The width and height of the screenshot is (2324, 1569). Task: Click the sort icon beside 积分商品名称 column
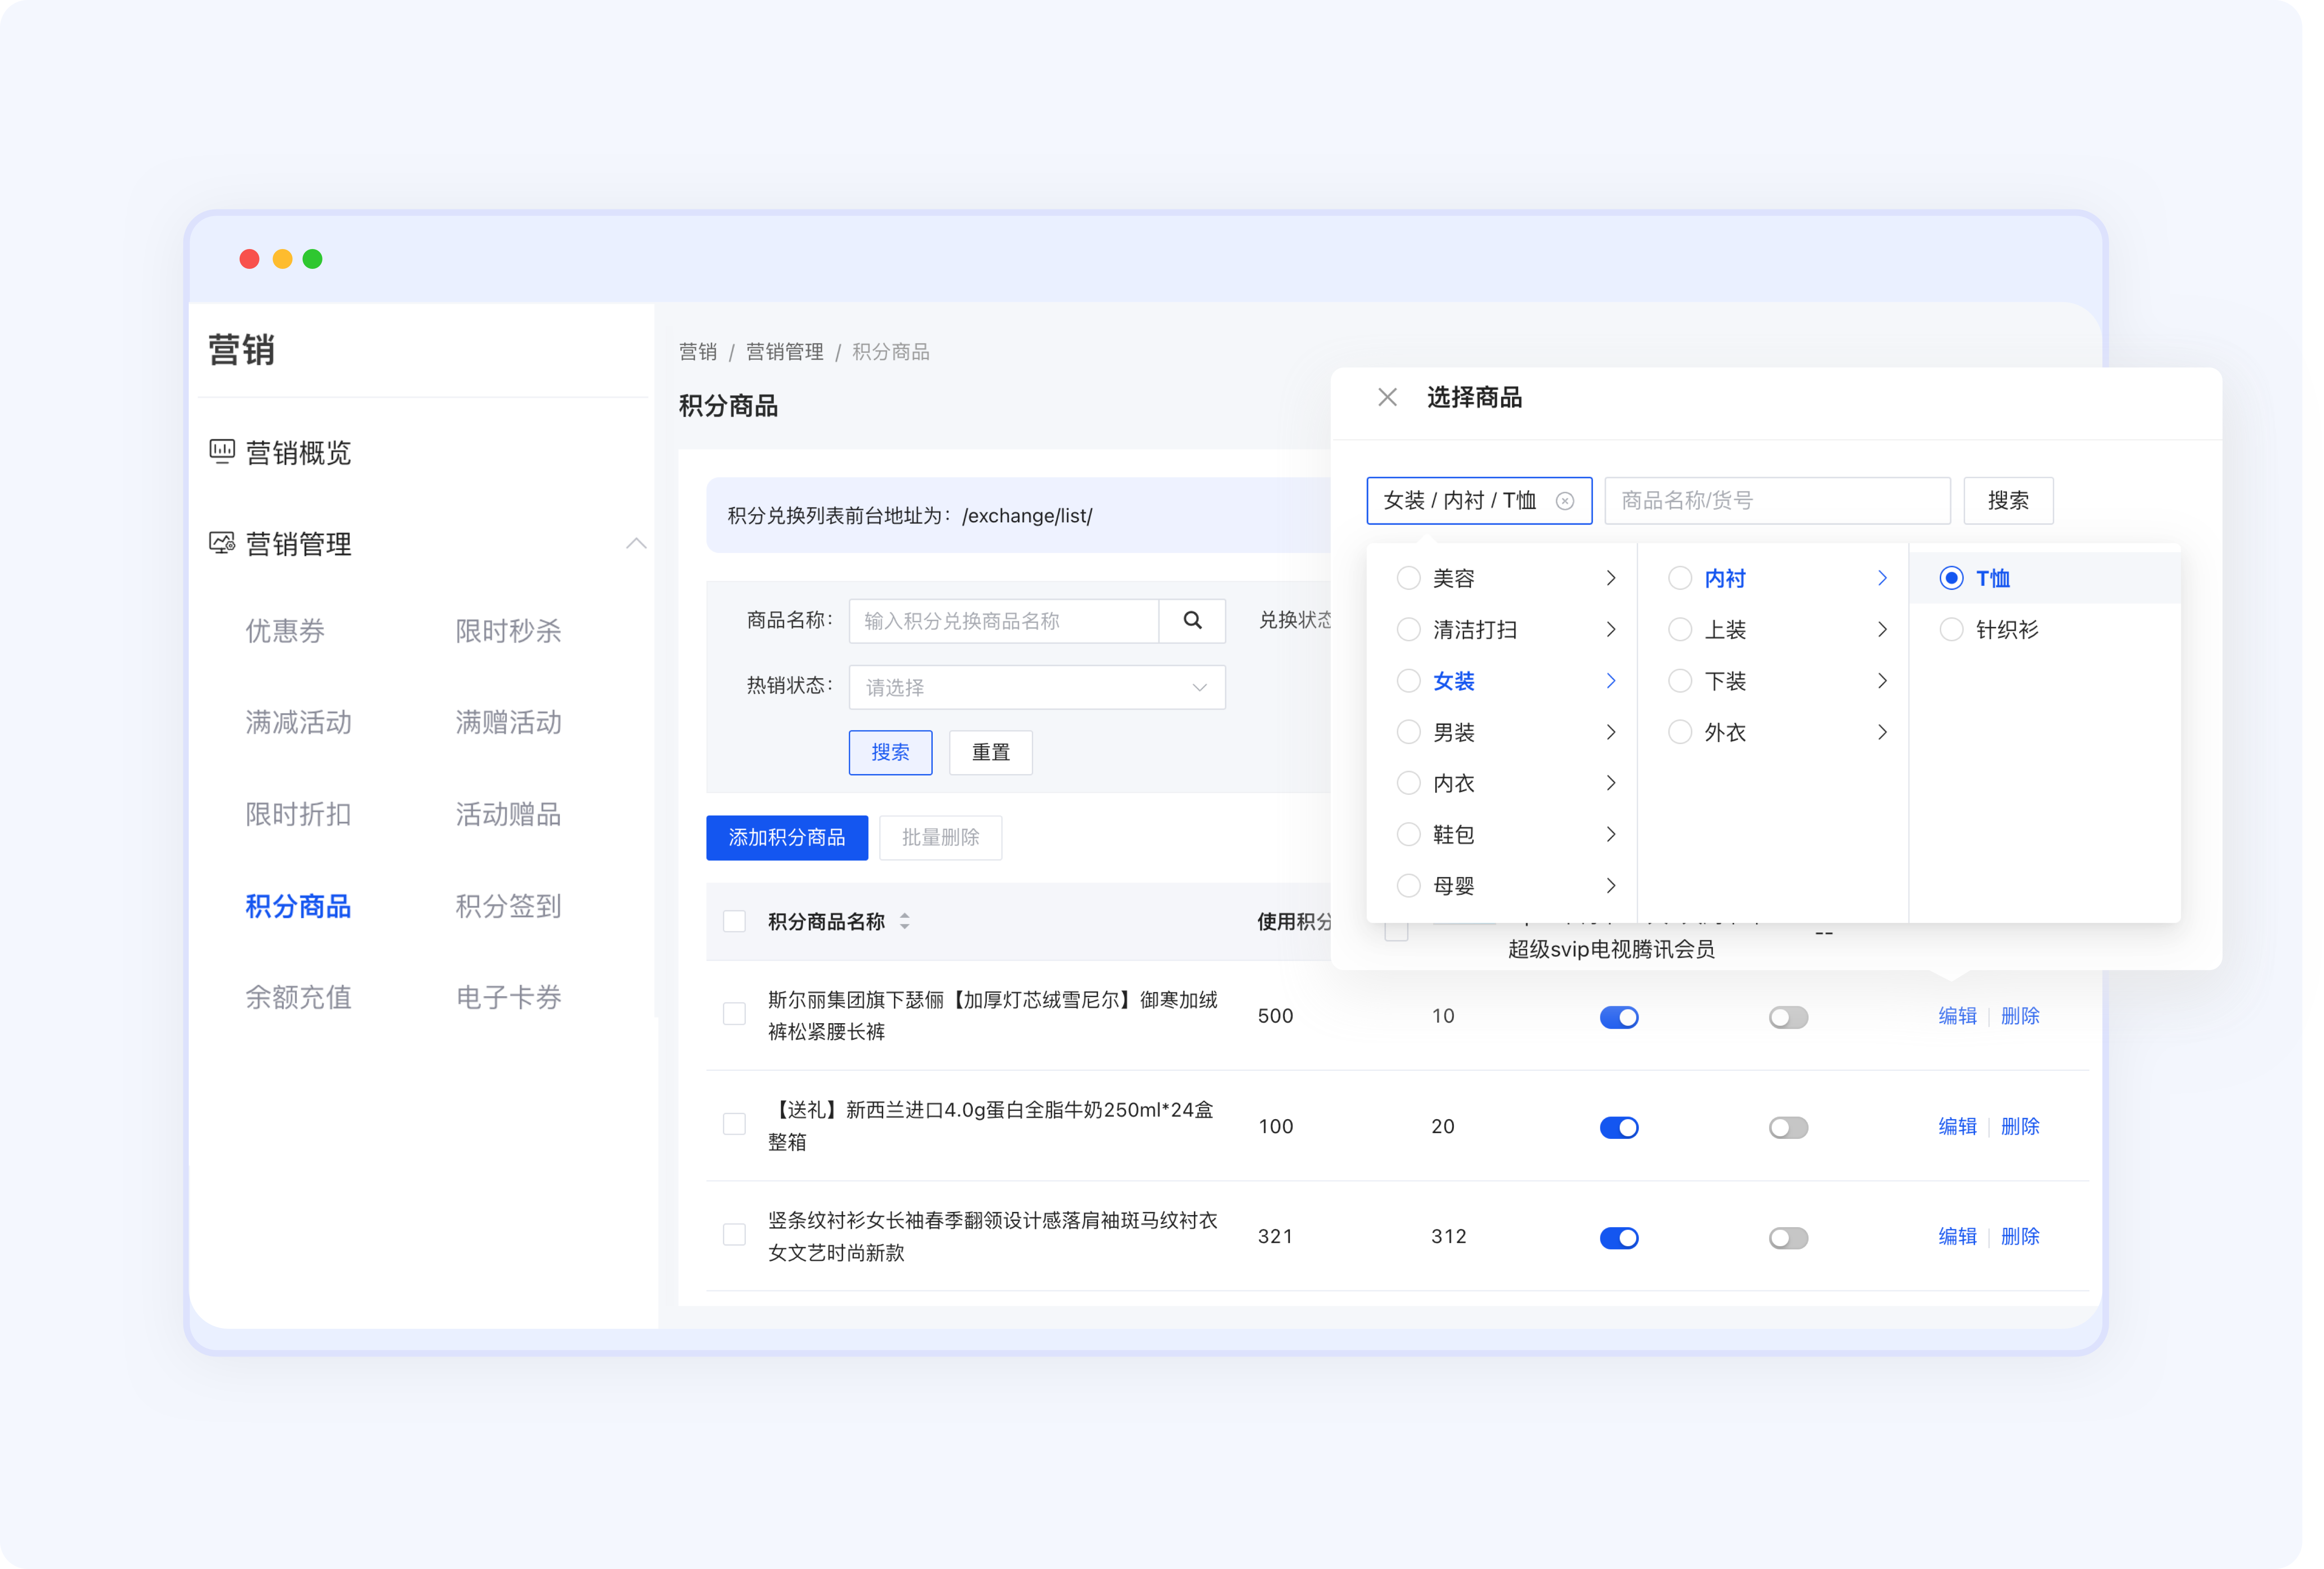(x=904, y=922)
